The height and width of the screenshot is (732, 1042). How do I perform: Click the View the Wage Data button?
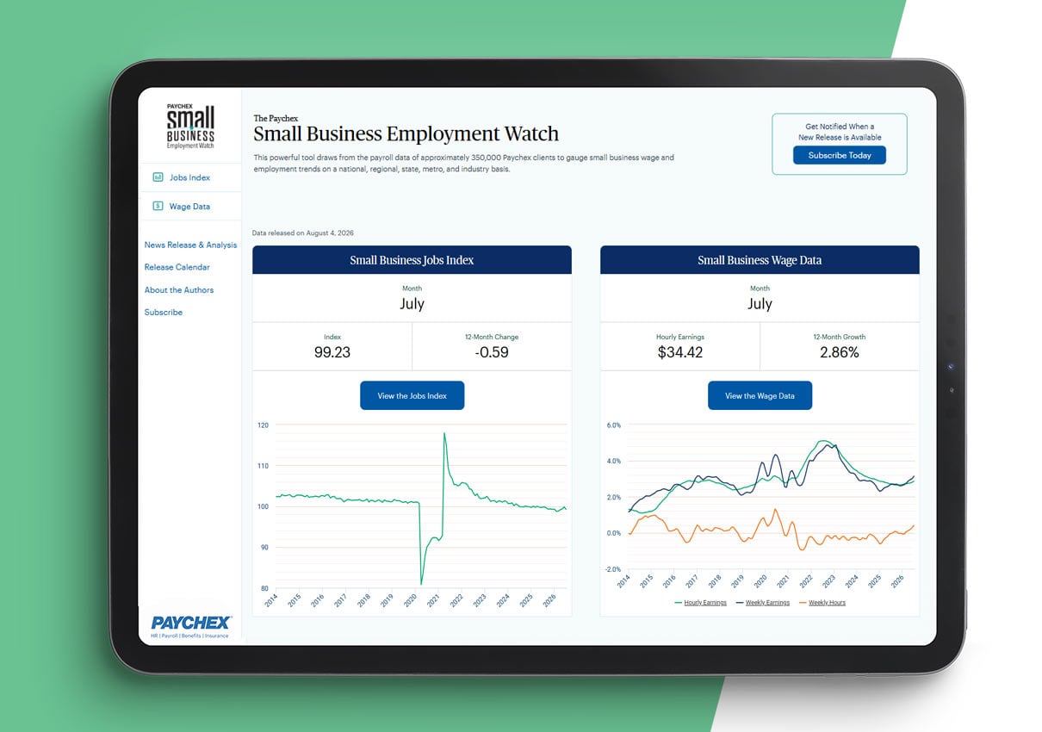point(760,395)
